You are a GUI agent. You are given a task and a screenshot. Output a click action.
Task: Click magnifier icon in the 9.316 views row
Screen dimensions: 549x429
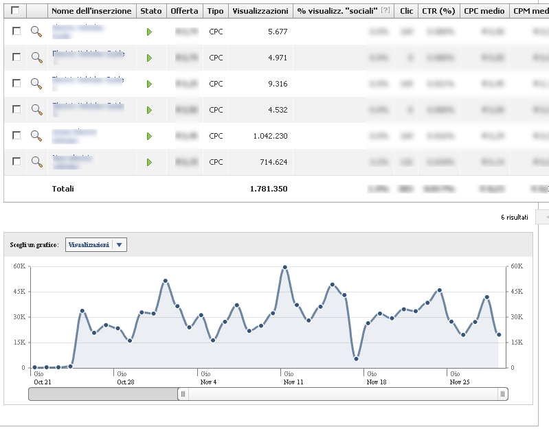click(36, 84)
